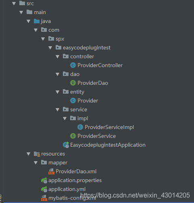This screenshot has height=203, width=194.
Task: Click the ProviderService interface icon
Action: 73,136
